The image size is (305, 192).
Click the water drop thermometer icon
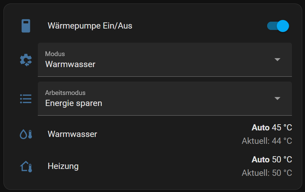[26, 134]
